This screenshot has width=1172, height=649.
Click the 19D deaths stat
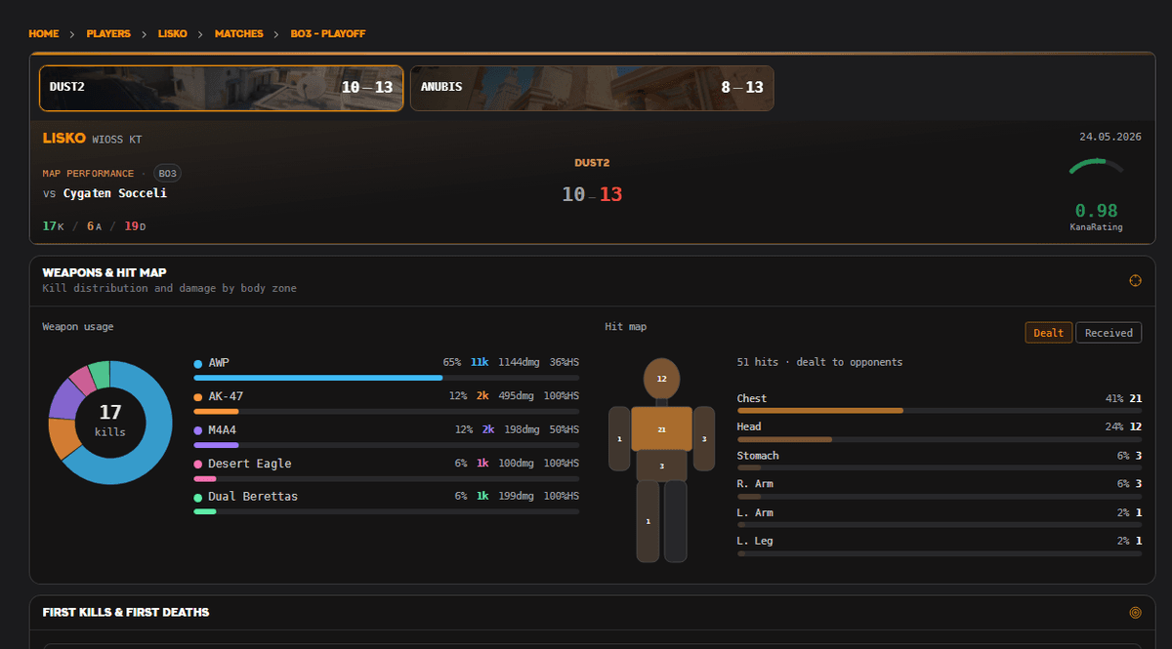pyautogui.click(x=135, y=225)
